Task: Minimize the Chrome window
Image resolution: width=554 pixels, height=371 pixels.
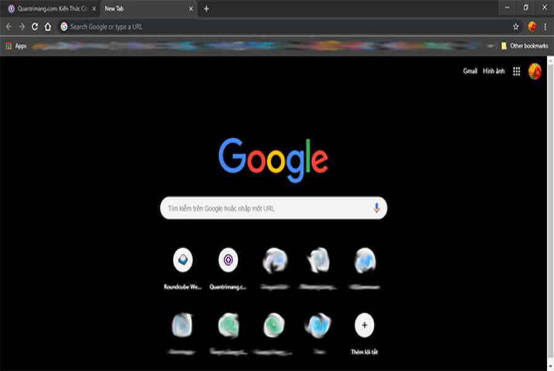Action: click(x=507, y=8)
